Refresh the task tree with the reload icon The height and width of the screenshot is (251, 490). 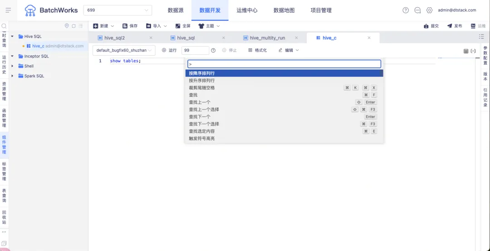[x=74, y=26]
